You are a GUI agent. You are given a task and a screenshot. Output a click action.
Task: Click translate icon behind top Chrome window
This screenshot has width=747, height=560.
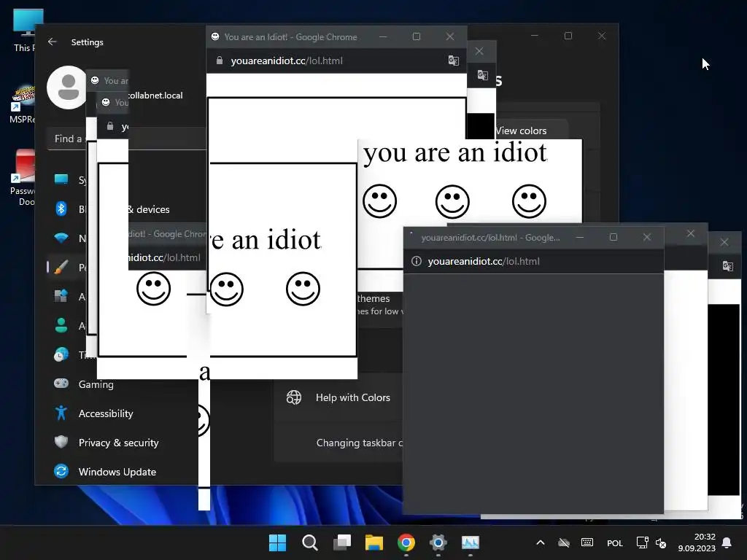pos(483,75)
